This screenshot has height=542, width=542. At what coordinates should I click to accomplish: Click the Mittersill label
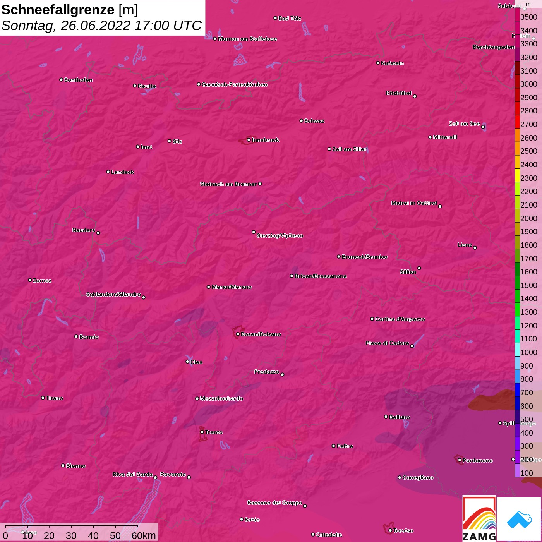445,137
